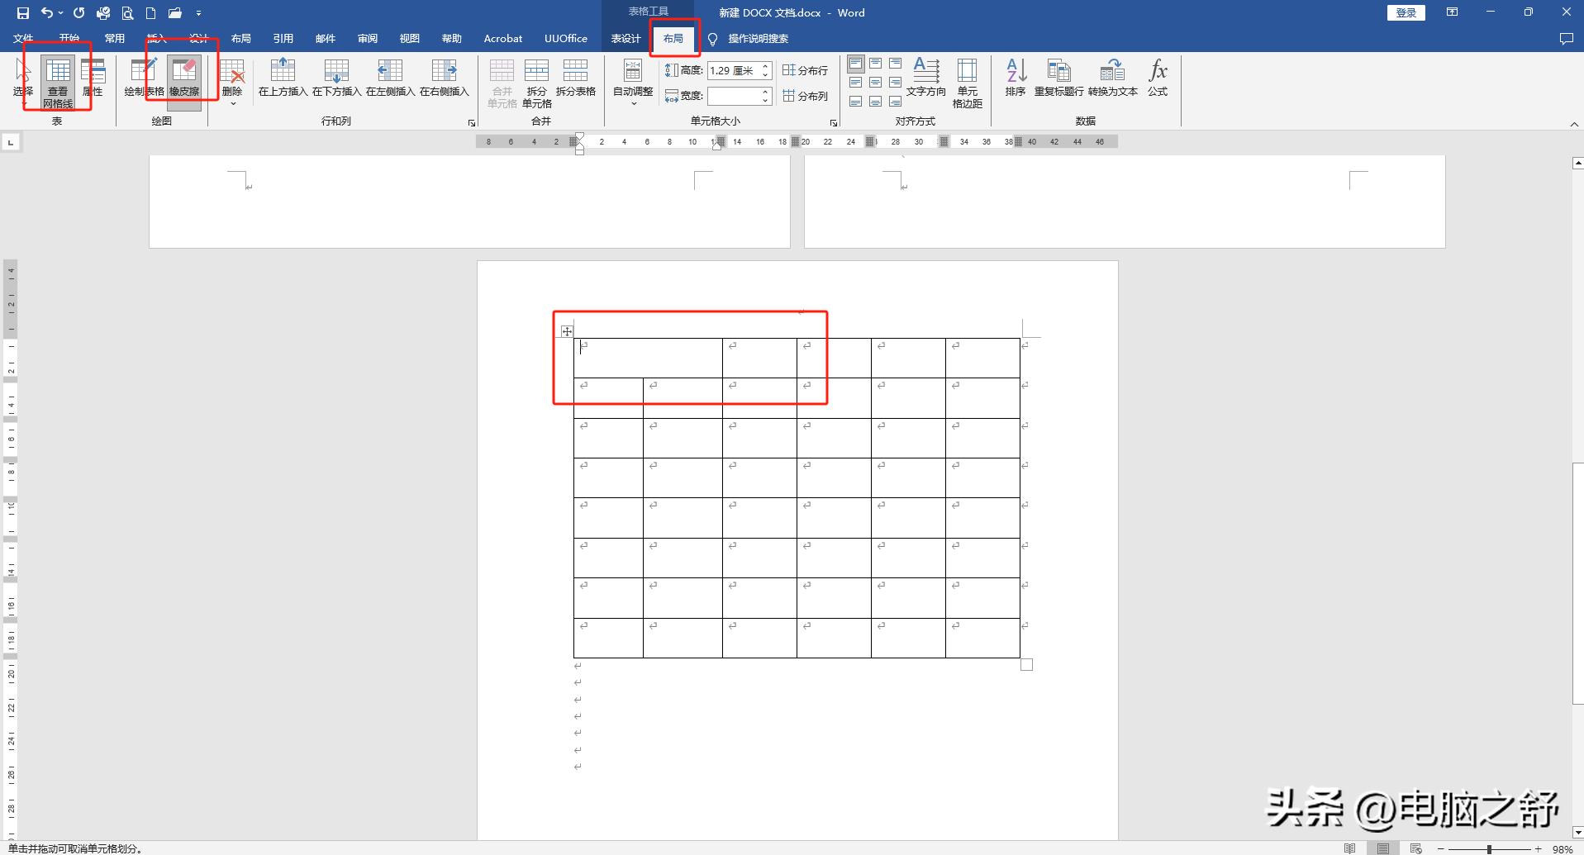Switch to the Table Design (表设计) tab
1584x855 pixels.
pos(626,39)
